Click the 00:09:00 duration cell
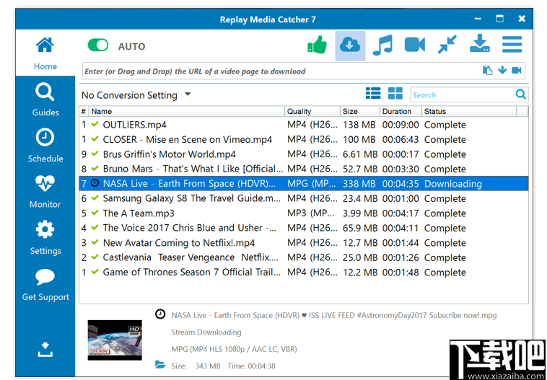The height and width of the screenshot is (380, 547). point(401,125)
